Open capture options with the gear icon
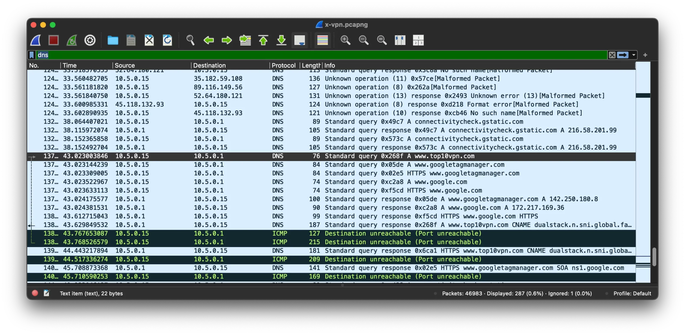 pyautogui.click(x=90, y=40)
